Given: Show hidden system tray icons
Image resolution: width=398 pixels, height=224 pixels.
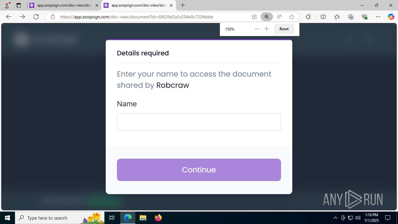Looking at the screenshot, I should 335,218.
